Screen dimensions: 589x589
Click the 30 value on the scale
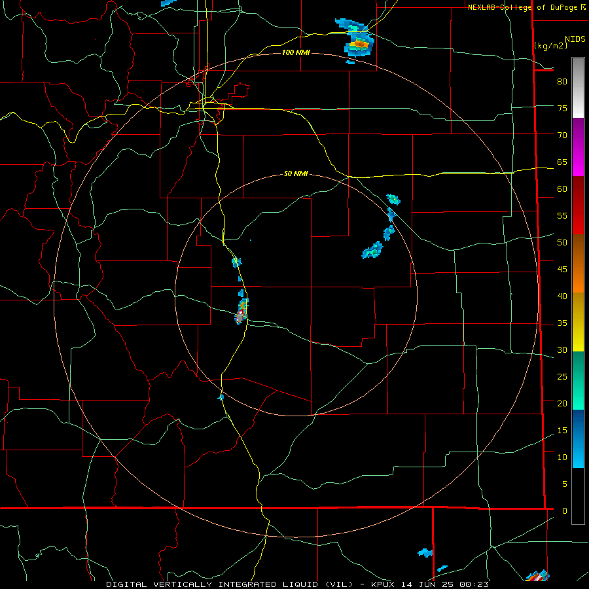tap(562, 349)
